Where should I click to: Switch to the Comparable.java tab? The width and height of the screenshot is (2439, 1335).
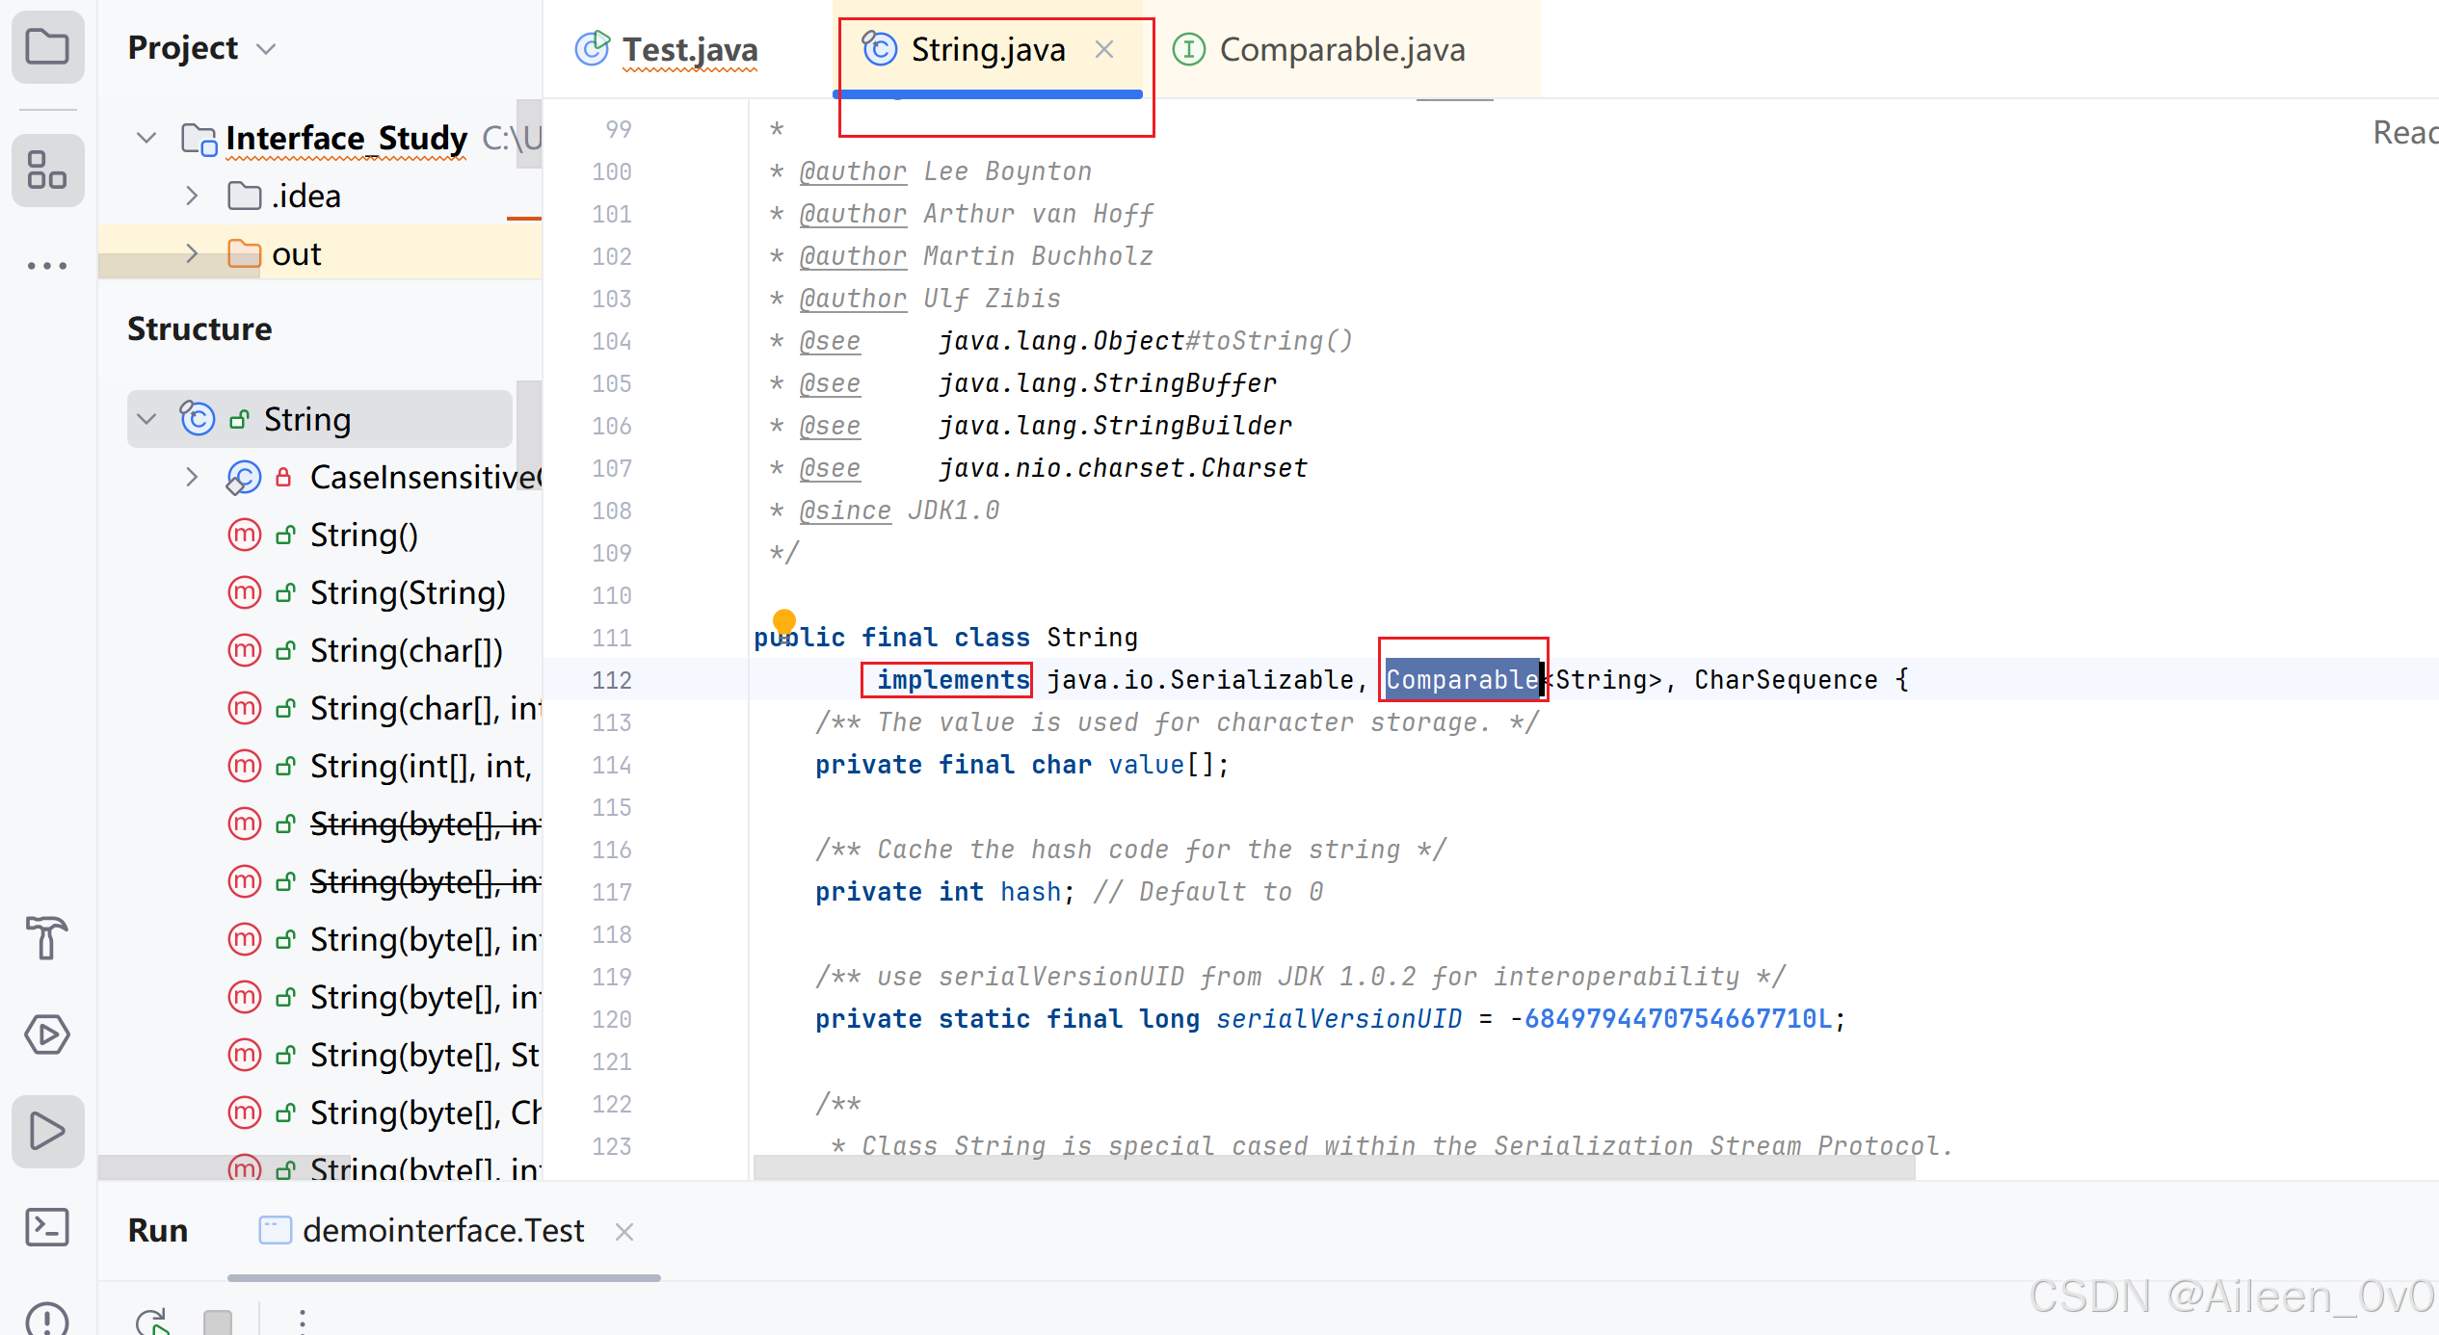(1342, 49)
